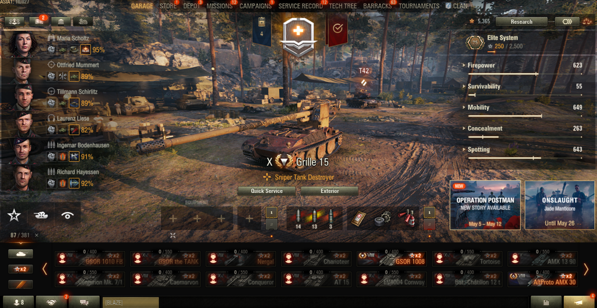Expand the Firepower stat section
This screenshot has width=597, height=308.
click(481, 66)
